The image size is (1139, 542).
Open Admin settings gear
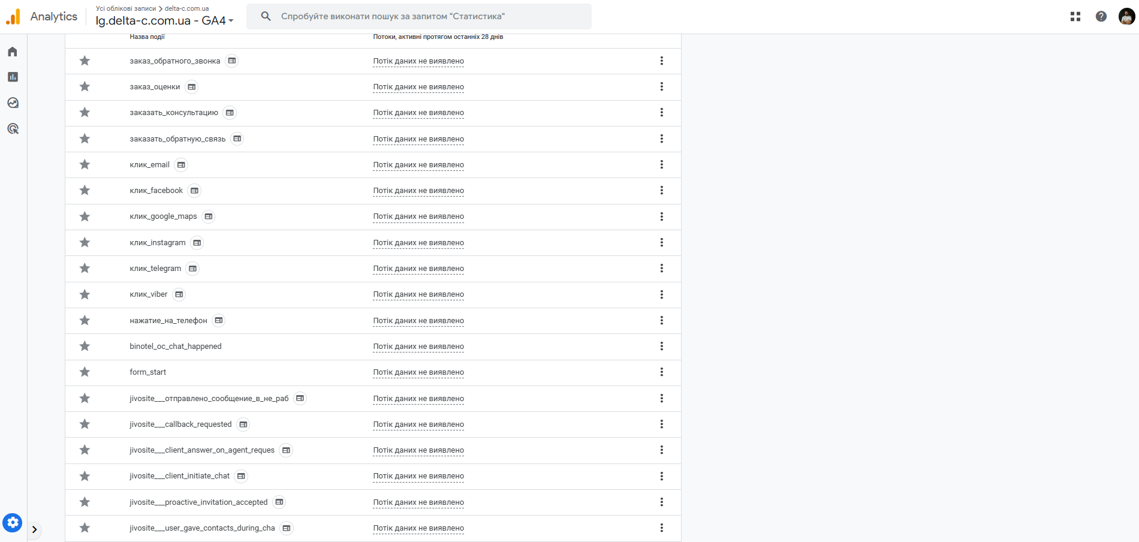tap(12, 523)
